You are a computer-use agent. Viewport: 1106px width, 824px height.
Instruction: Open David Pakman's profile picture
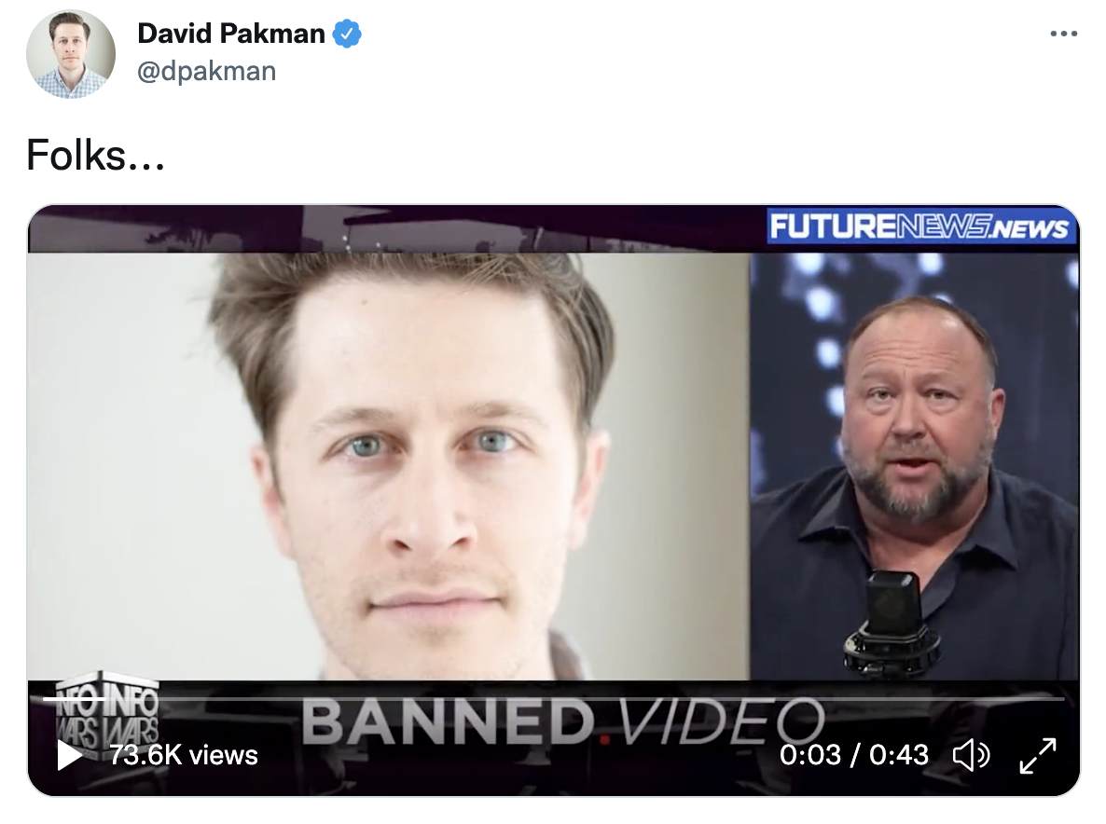pyautogui.click(x=71, y=53)
